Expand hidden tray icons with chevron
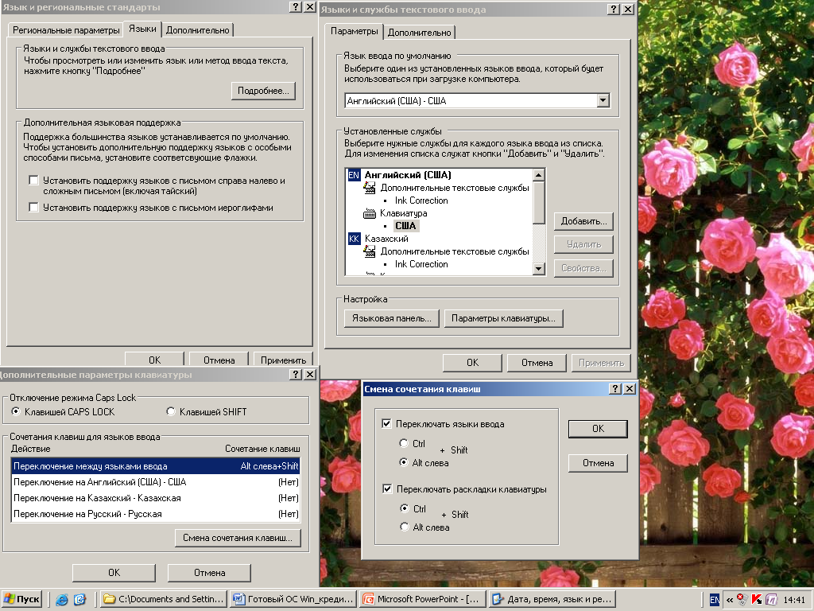The width and height of the screenshot is (814, 611). coord(730,600)
